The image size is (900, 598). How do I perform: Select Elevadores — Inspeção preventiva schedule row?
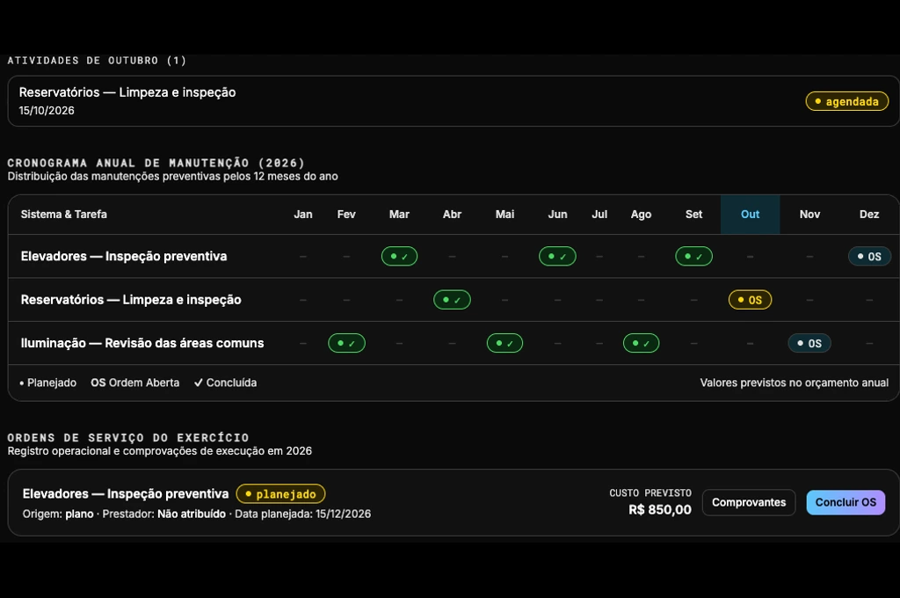[454, 256]
